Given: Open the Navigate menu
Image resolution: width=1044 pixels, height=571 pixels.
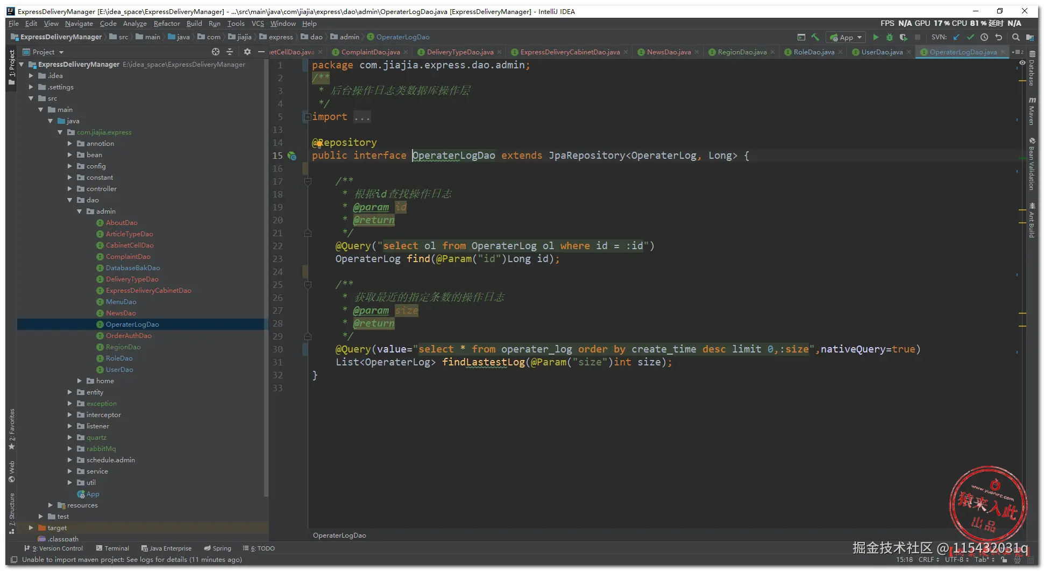Looking at the screenshot, I should point(79,24).
